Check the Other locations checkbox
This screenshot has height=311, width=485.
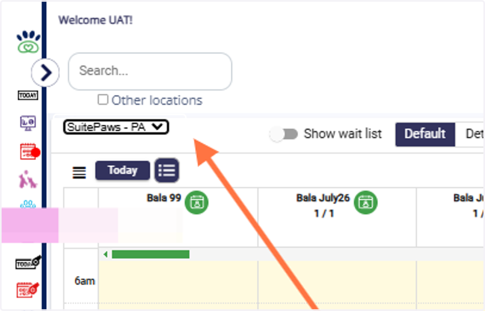click(103, 100)
